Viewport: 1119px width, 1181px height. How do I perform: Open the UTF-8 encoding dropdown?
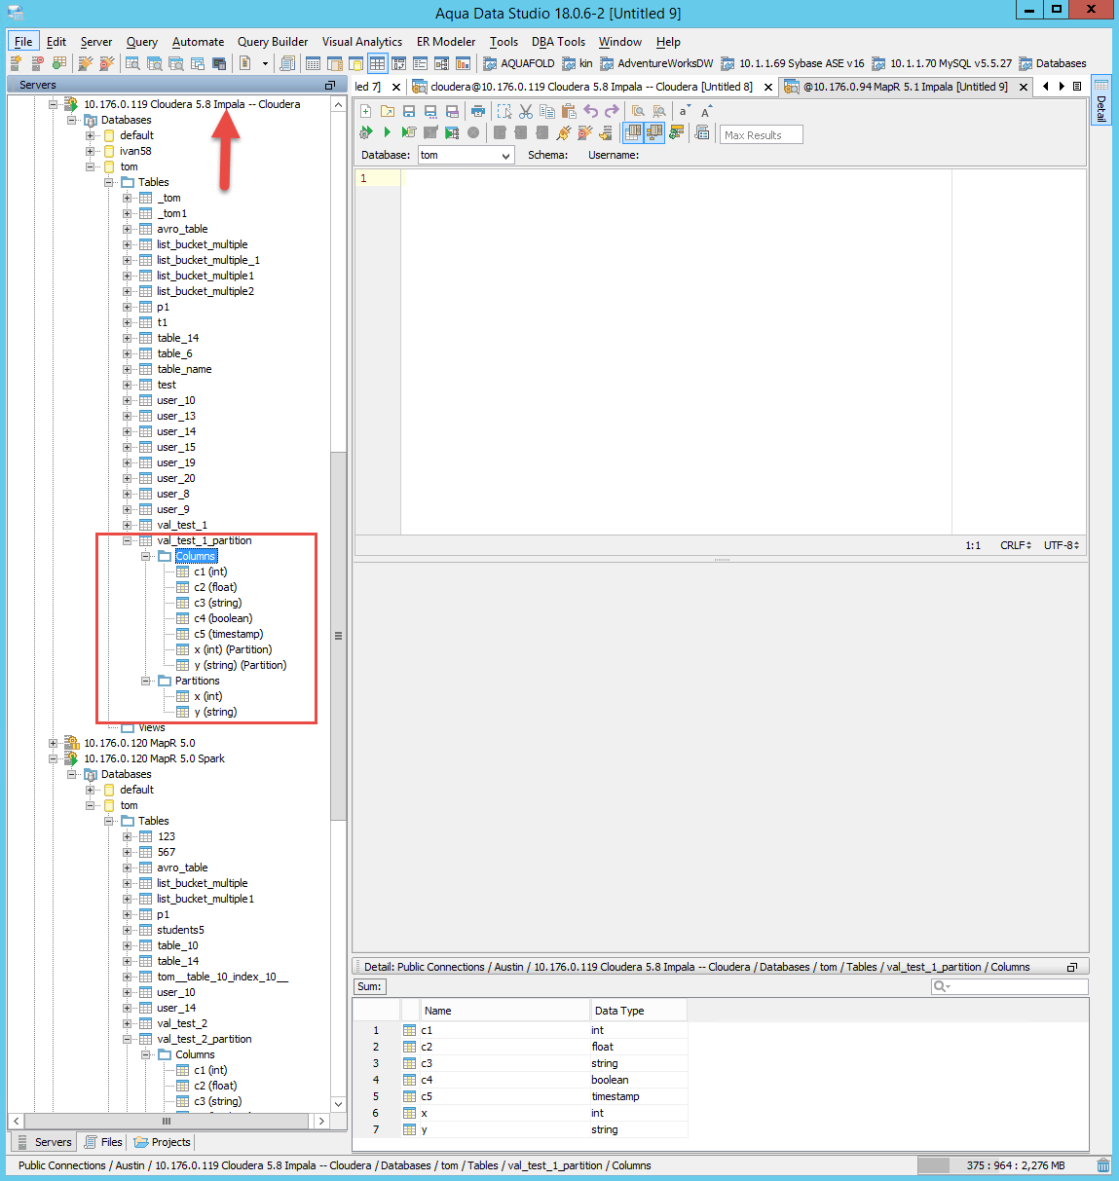click(1062, 545)
